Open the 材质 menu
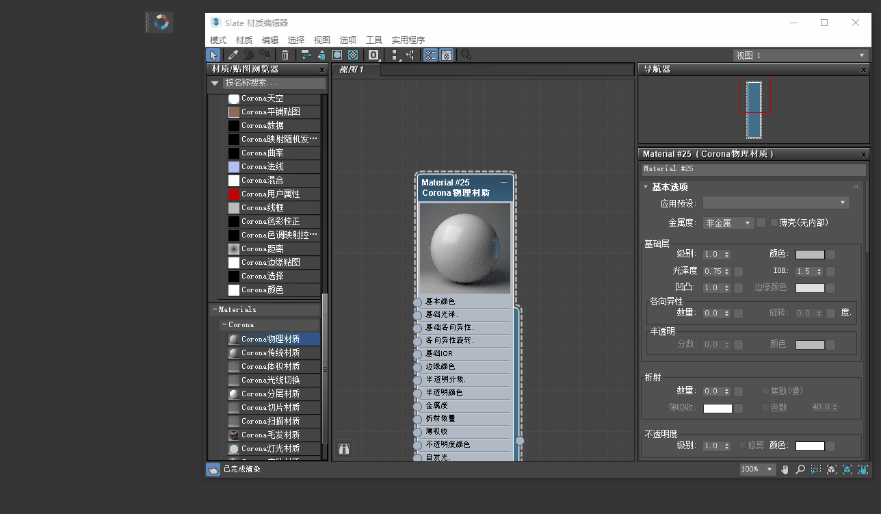 pos(244,40)
